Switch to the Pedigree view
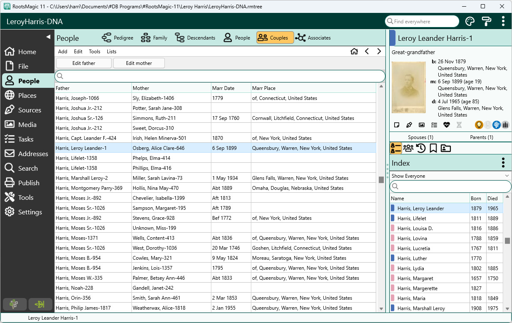The width and height of the screenshot is (512, 323). click(x=118, y=38)
